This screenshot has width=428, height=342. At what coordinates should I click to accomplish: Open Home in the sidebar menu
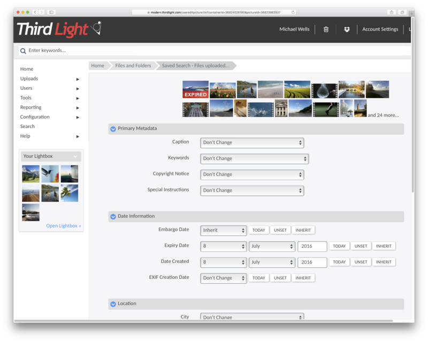[x=27, y=69]
